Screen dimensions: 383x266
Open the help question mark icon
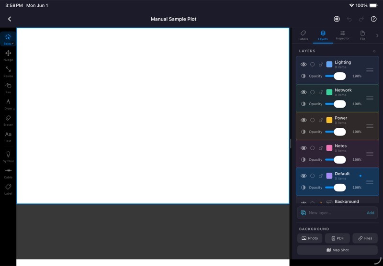point(373,19)
